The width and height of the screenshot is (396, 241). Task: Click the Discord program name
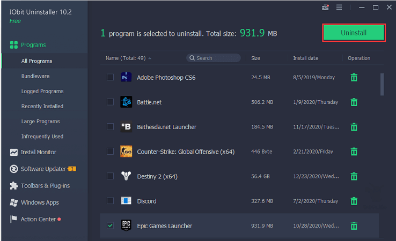(x=146, y=201)
